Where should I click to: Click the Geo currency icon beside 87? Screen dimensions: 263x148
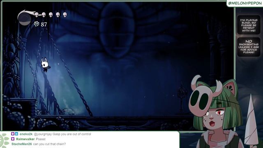pos(37,24)
